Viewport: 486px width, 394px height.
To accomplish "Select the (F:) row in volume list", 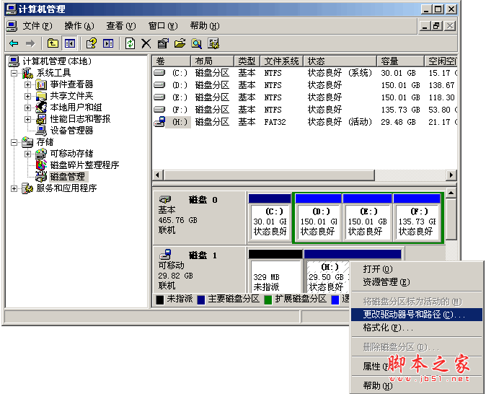I will point(304,110).
